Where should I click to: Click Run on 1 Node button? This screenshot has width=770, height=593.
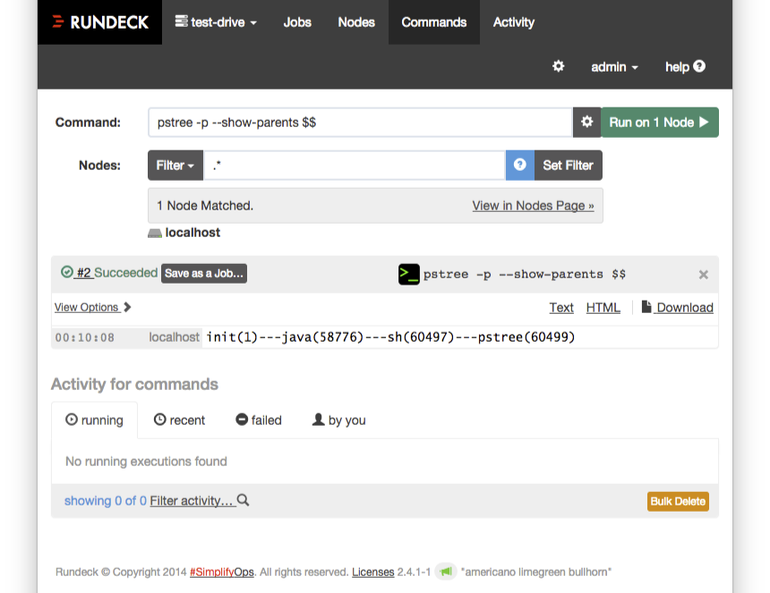click(x=660, y=123)
